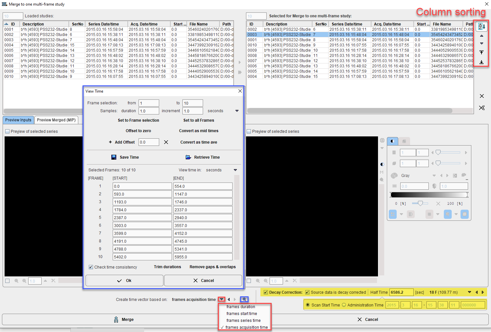Toggle Source data is decay corrected
This screenshot has width=491, height=332.
[x=307, y=292]
